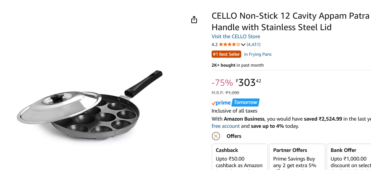
Task: Expand the star rating breakdown chevron
Action: (243, 44)
